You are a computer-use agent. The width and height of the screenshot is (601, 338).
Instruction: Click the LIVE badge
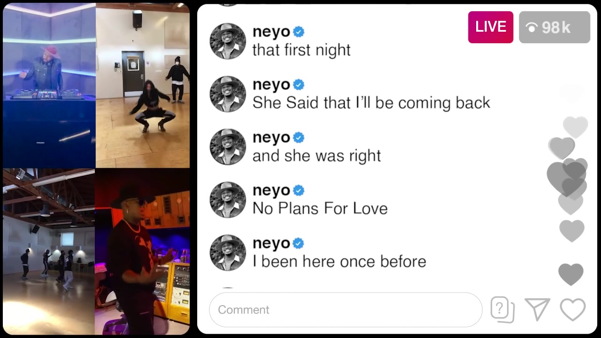491,27
